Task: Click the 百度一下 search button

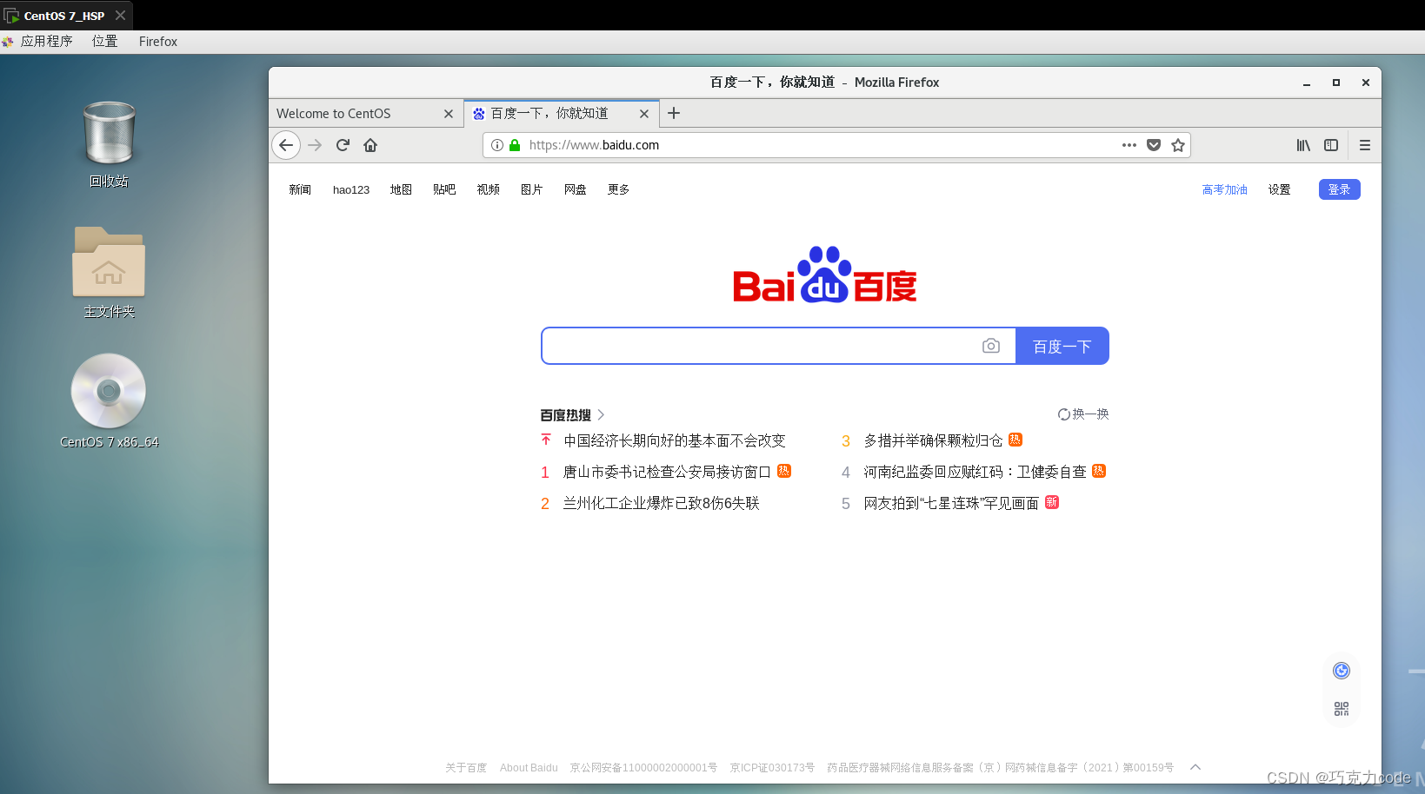Action: pos(1062,346)
